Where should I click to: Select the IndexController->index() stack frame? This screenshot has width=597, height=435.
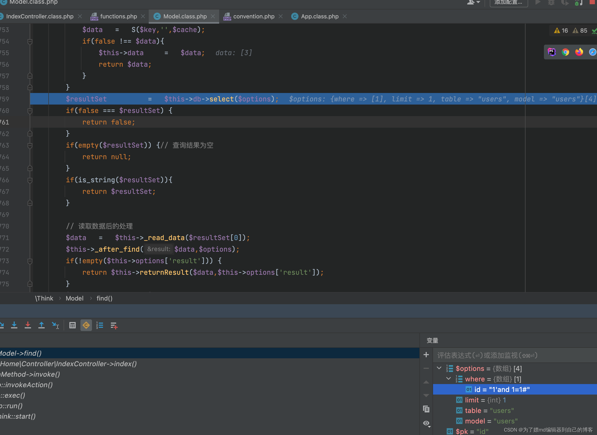[x=69, y=364]
